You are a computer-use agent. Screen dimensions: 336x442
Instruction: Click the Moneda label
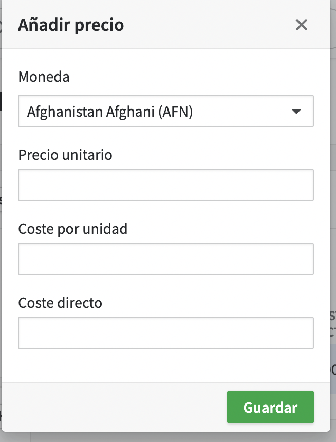coord(44,77)
